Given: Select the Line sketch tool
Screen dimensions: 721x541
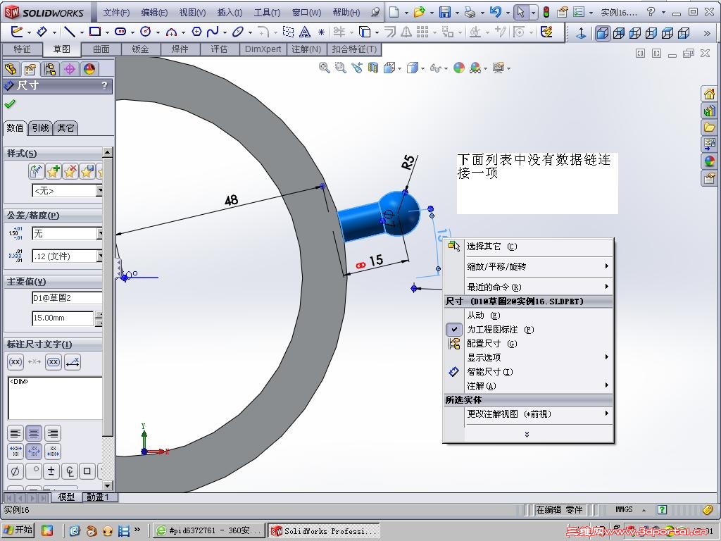Looking at the screenshot, I should pos(70,31).
